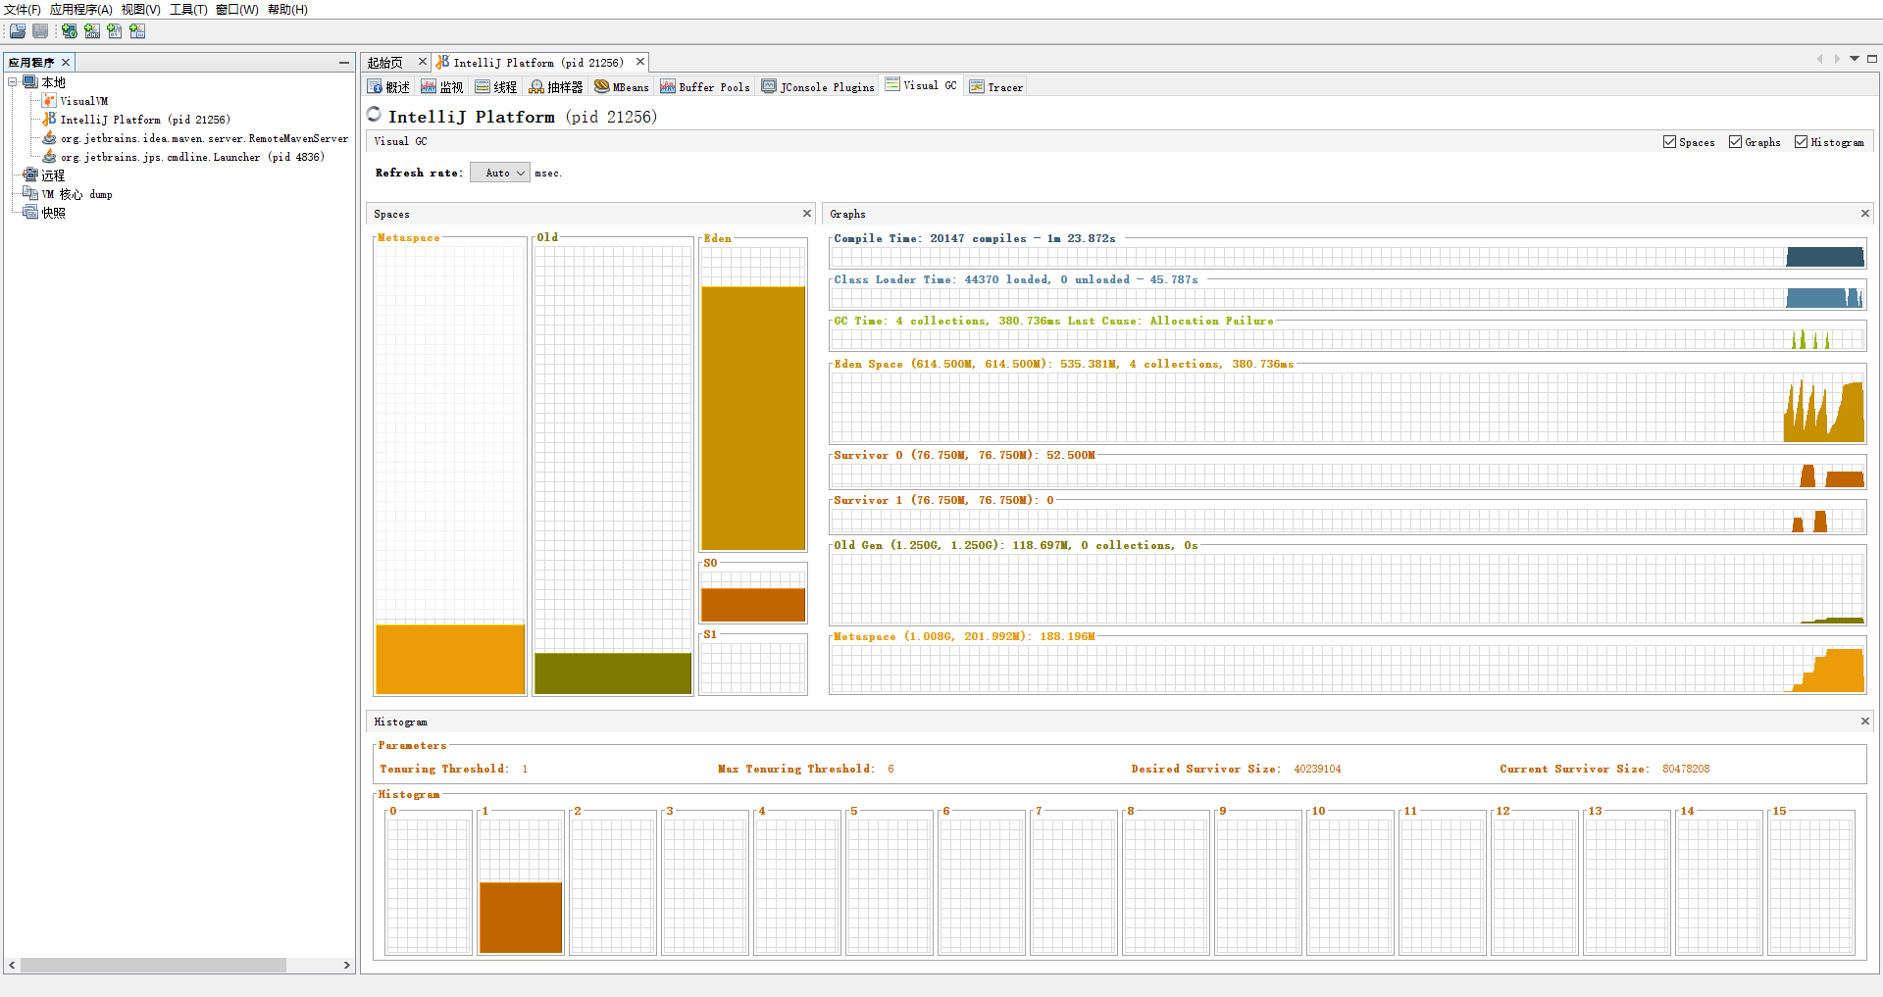The height and width of the screenshot is (997, 1883).
Task: Select the Snapshots node icon
Action: [x=30, y=213]
